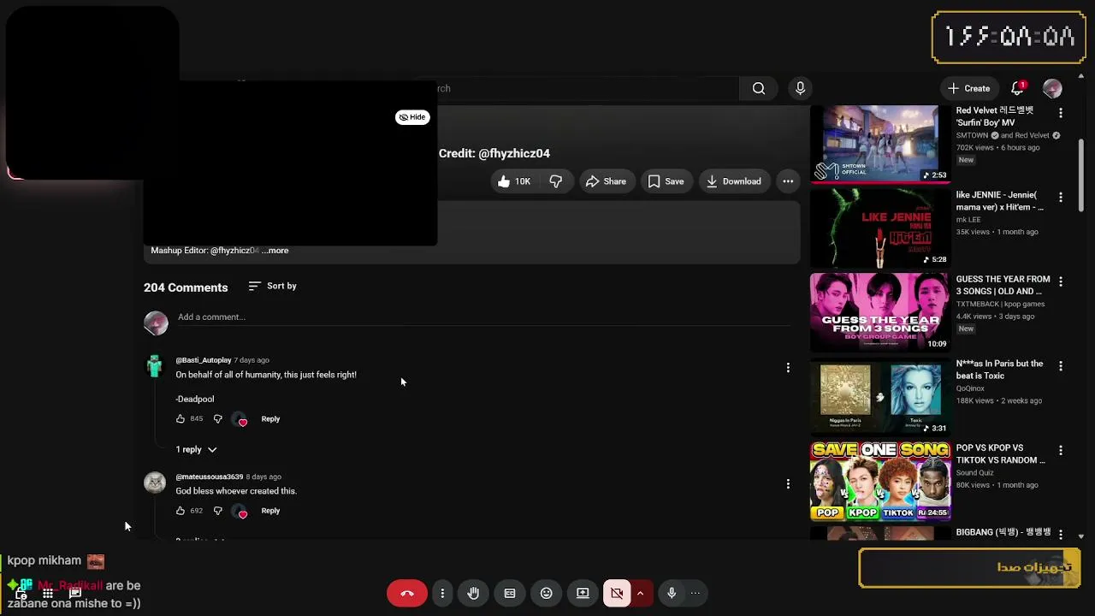The width and height of the screenshot is (1095, 616).
Task: Reply to the @Basti_Autoplay comment
Action: 270,419
